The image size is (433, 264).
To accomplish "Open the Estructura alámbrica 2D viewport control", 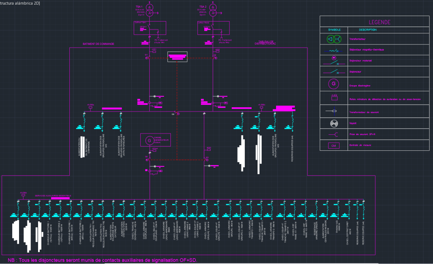I will [x=20, y=3].
